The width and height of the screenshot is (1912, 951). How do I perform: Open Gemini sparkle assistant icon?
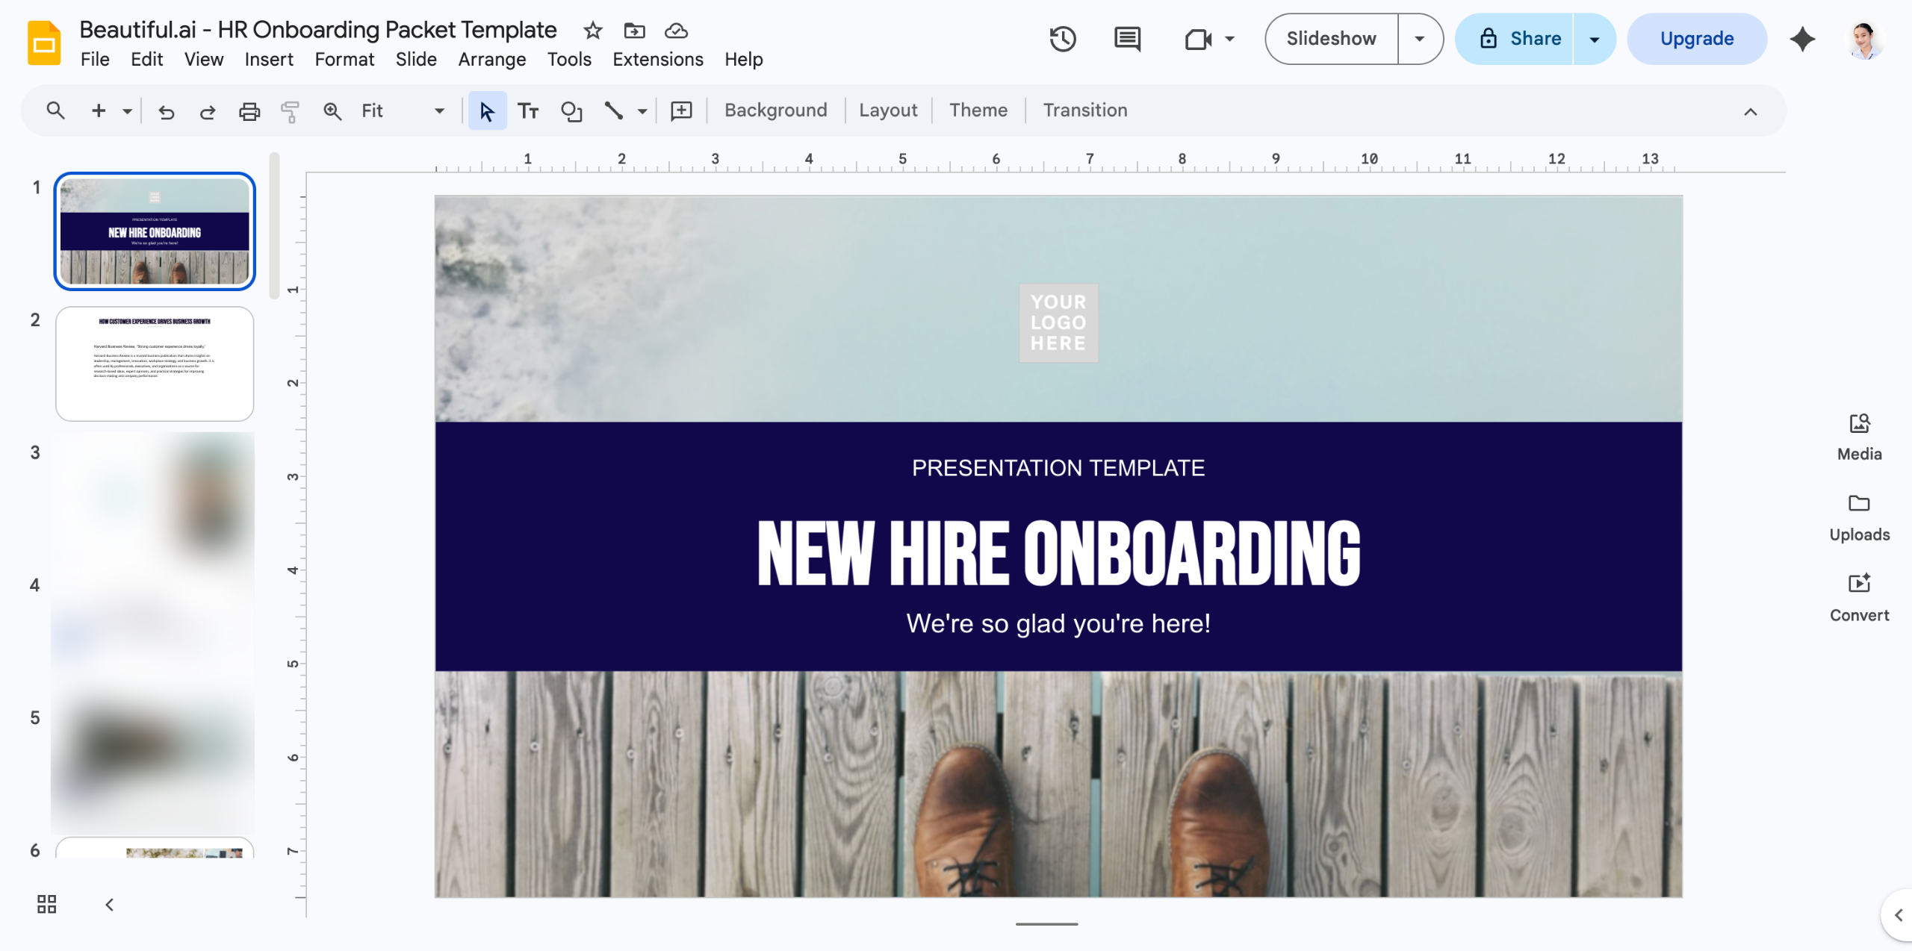(1802, 39)
